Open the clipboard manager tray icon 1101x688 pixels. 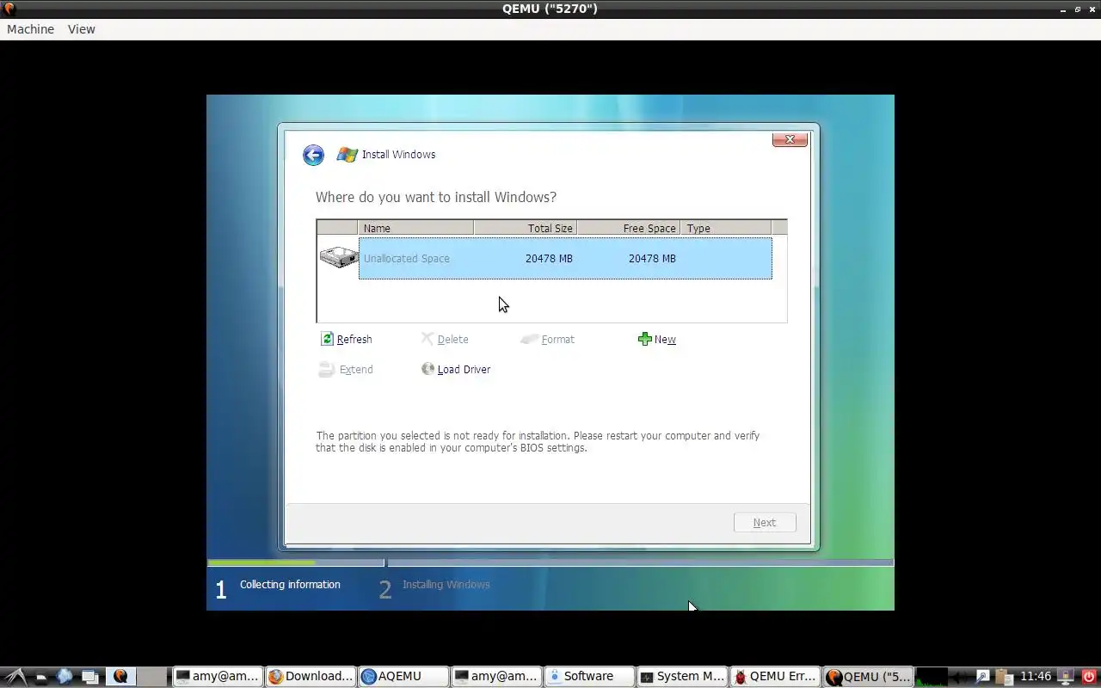pyautogui.click(x=1005, y=677)
